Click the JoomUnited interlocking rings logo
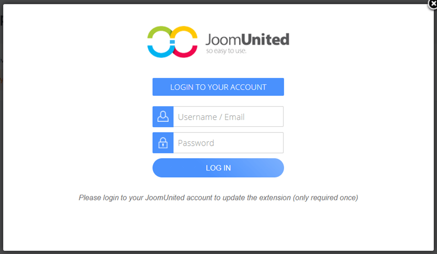The width and height of the screenshot is (437, 254). pos(172,42)
